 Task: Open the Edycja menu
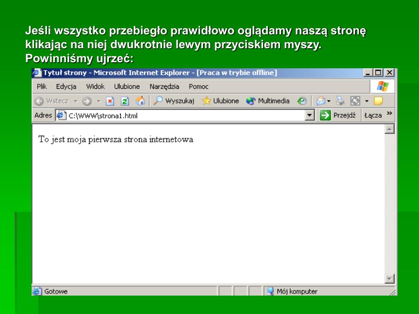[66, 87]
